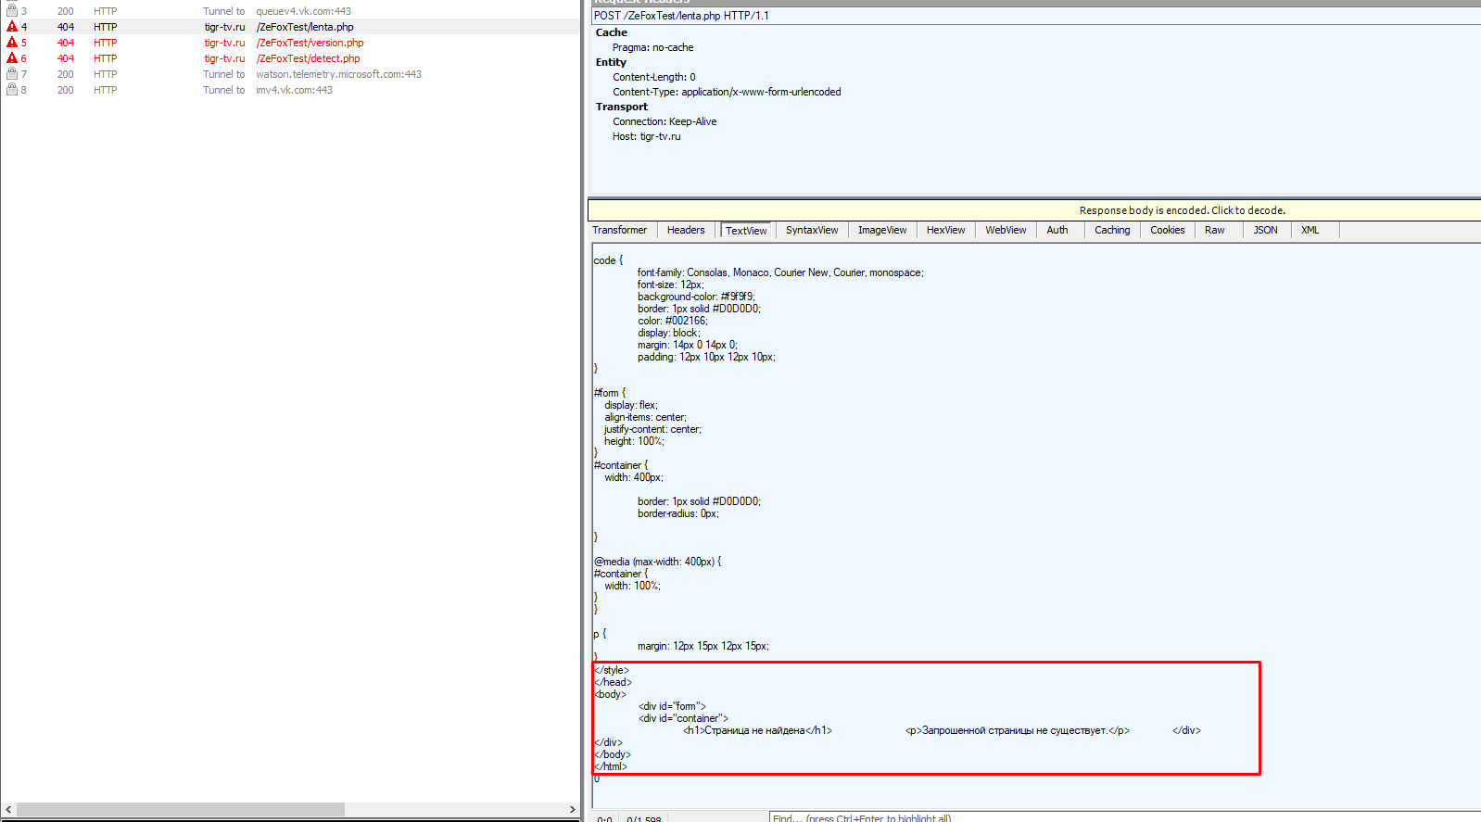Select the /ZeFoxTest/lenta.php session
Image resolution: width=1481 pixels, height=822 pixels.
(x=290, y=27)
